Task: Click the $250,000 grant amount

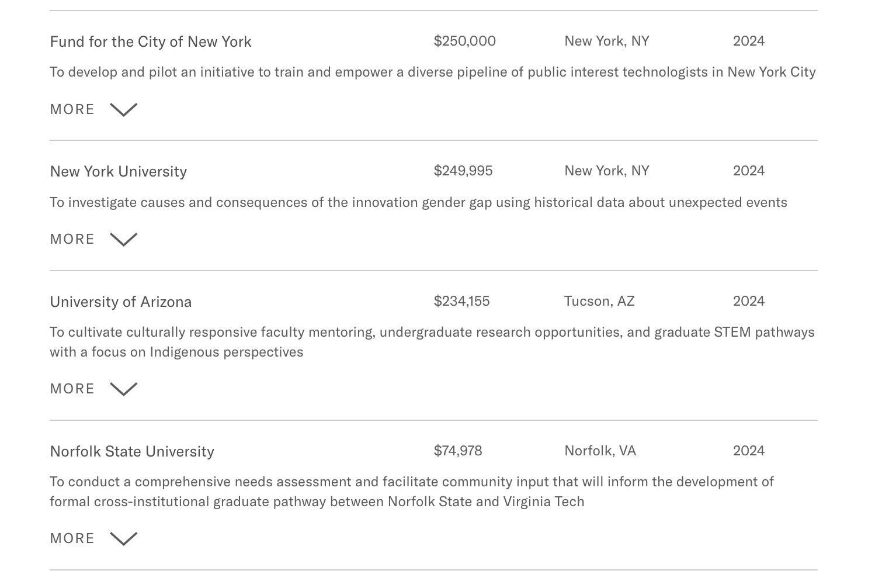Action: tap(464, 41)
